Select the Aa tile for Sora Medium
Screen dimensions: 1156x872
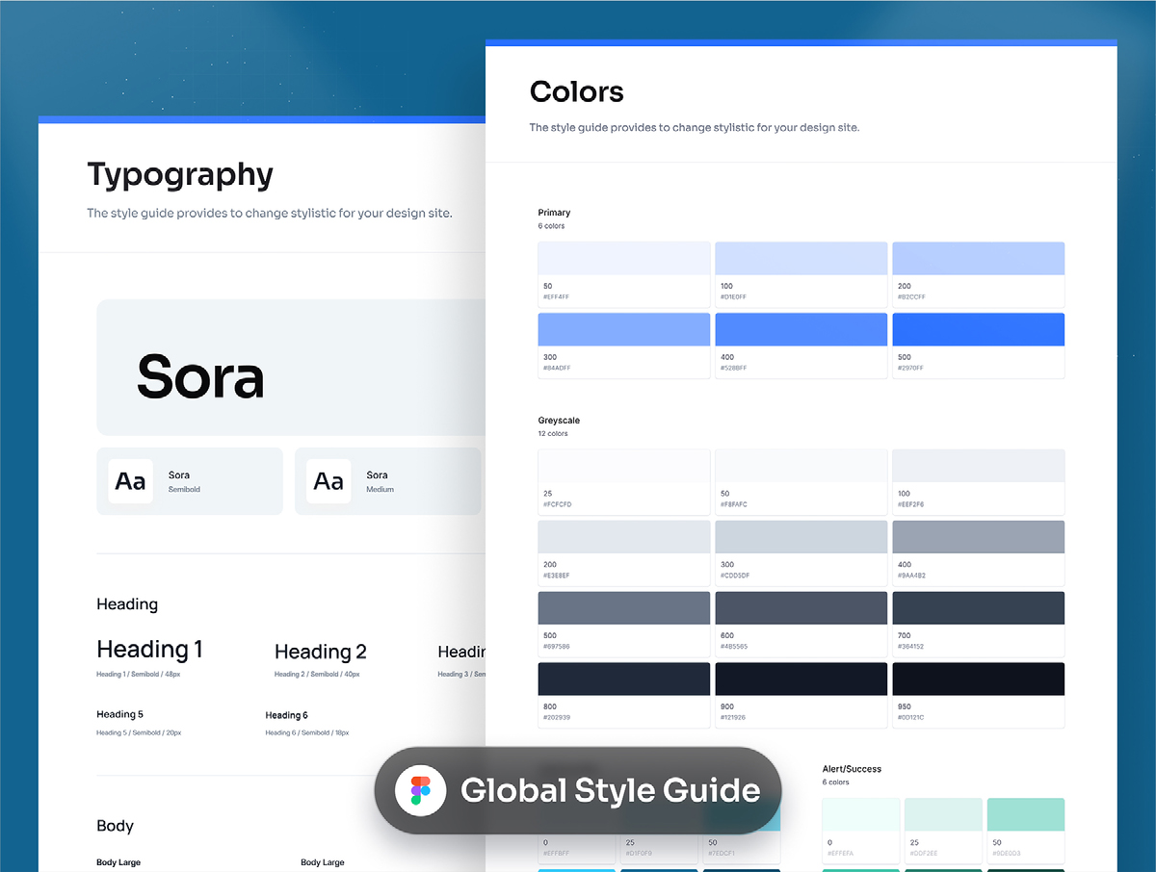coord(328,481)
